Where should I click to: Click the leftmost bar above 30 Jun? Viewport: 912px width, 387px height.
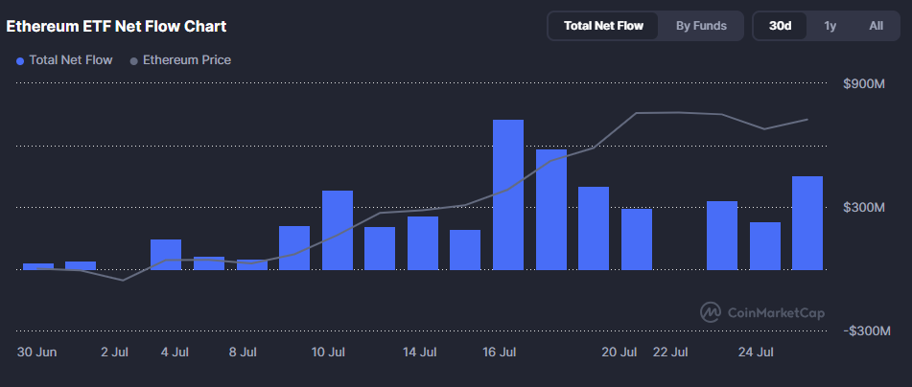click(38, 265)
